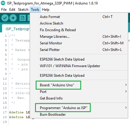This screenshot has height=125, width=130.
Task: Open Manage Libraries... entry
Action: (79, 37)
